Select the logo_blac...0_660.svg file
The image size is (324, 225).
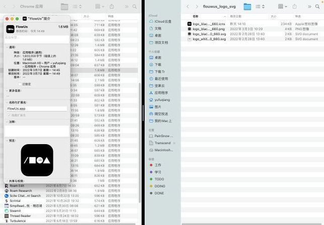point(252,34)
